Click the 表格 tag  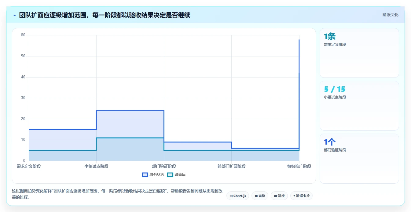(x=260, y=196)
